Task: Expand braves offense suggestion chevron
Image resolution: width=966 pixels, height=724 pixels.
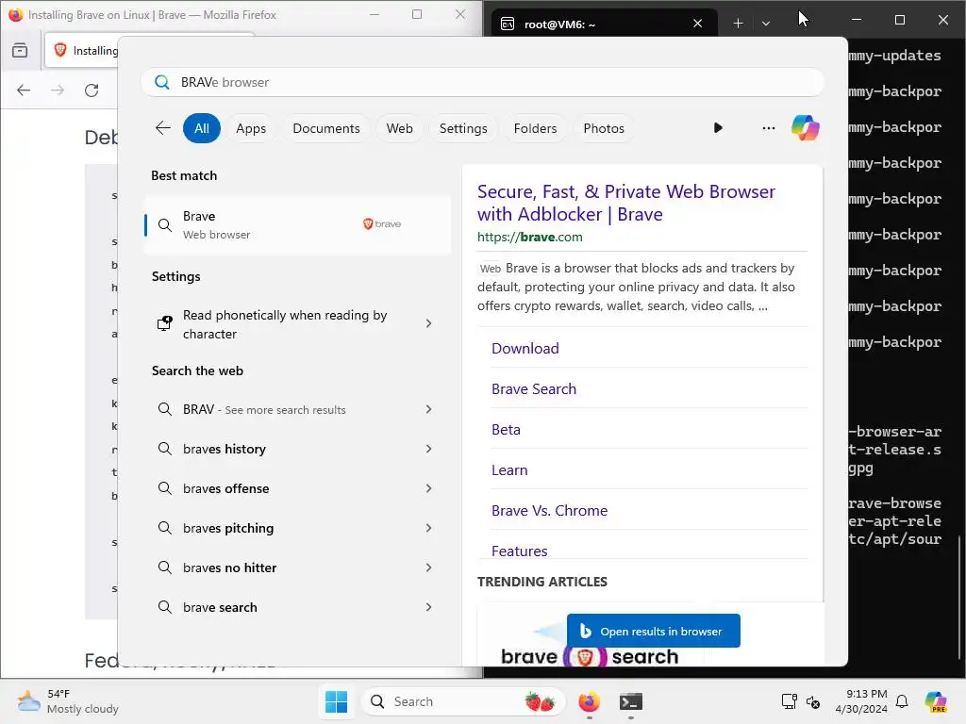Action: coord(429,488)
